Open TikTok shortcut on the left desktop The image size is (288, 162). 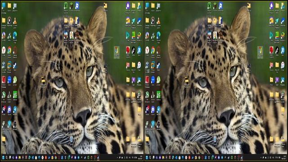134,50
